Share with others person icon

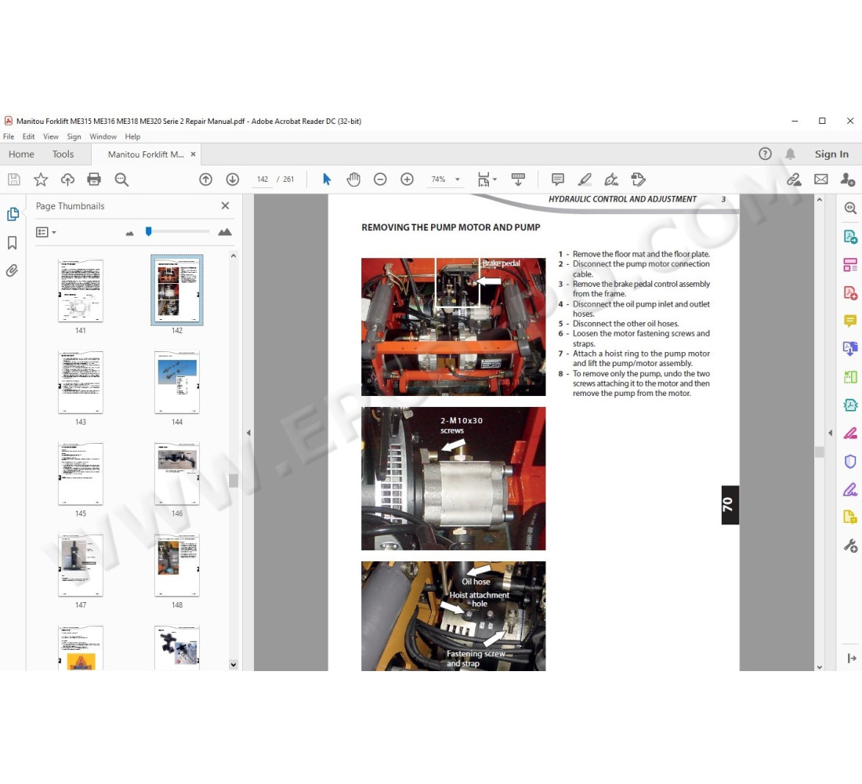847,180
